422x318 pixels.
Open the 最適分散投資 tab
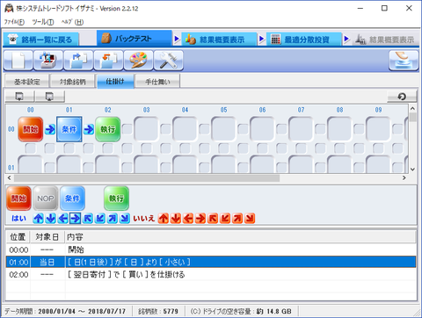coord(304,40)
